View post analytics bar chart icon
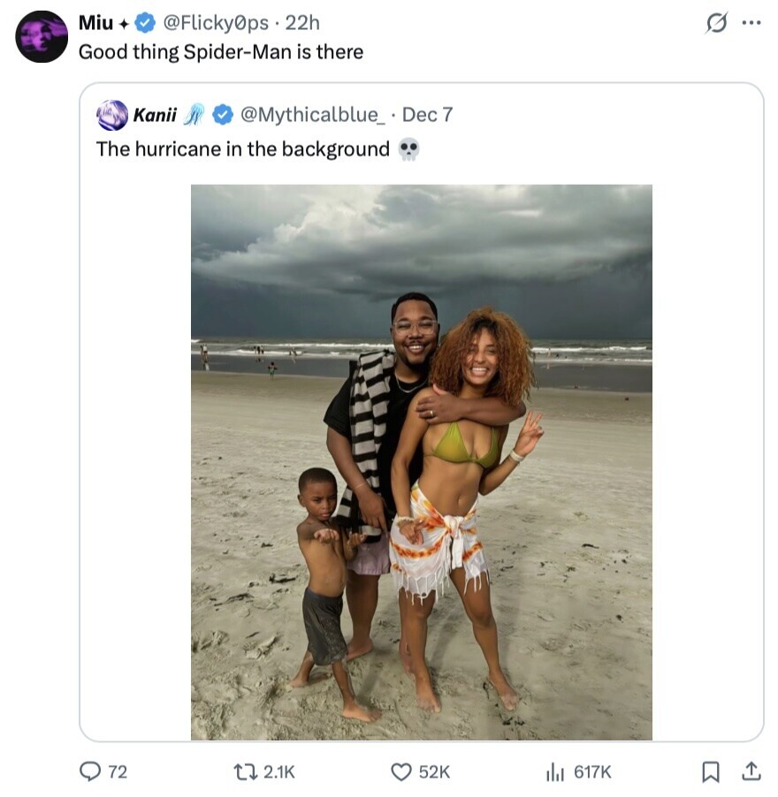 click(554, 771)
